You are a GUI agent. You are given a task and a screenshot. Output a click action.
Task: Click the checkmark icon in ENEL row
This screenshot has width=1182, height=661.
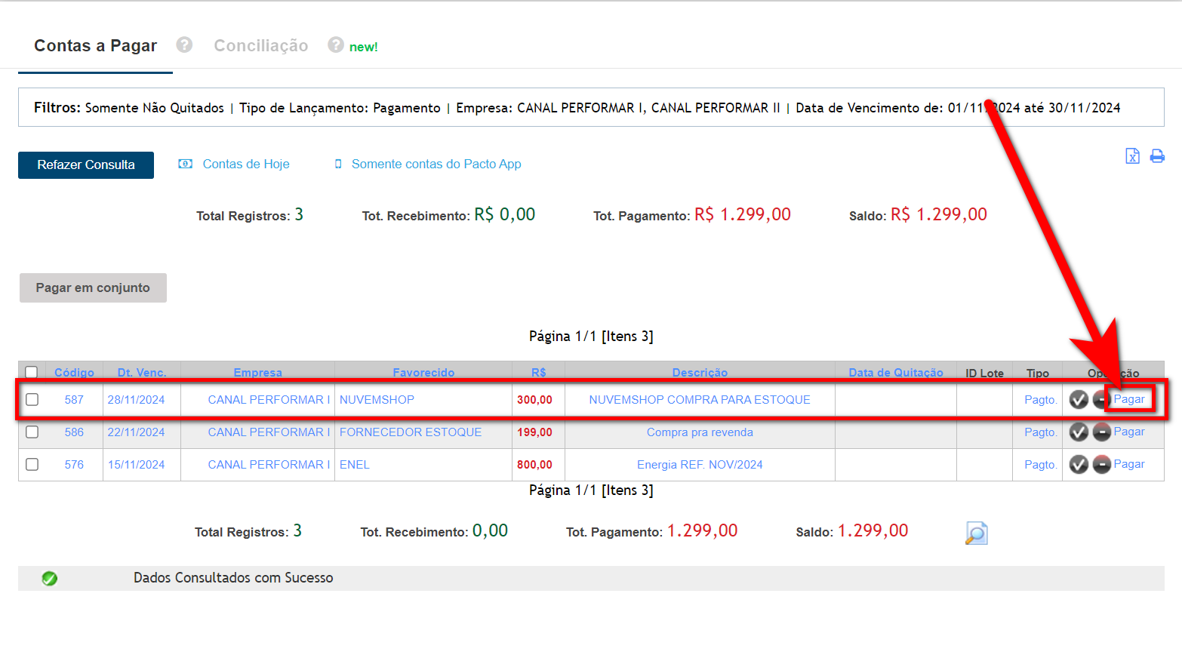pyautogui.click(x=1079, y=465)
